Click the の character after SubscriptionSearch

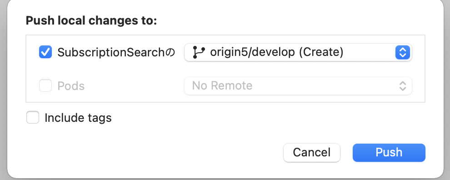click(170, 53)
